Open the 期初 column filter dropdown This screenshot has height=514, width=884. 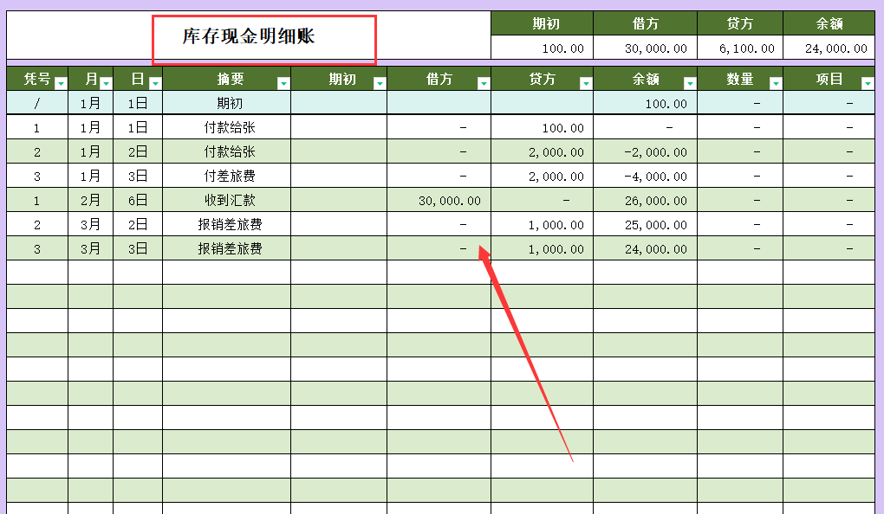380,84
